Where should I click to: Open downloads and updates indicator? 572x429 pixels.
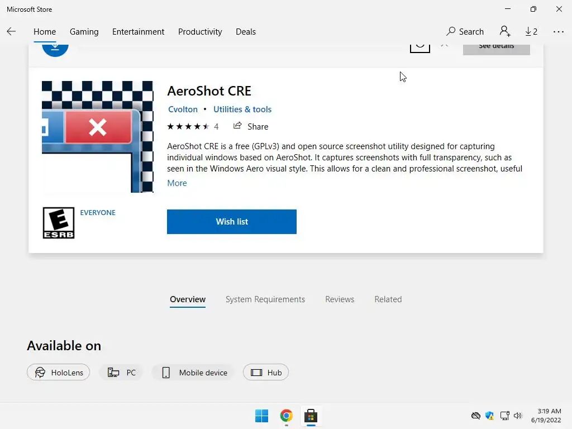click(531, 32)
